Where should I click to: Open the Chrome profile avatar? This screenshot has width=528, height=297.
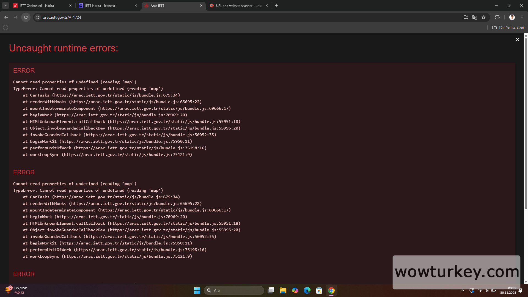point(512,17)
